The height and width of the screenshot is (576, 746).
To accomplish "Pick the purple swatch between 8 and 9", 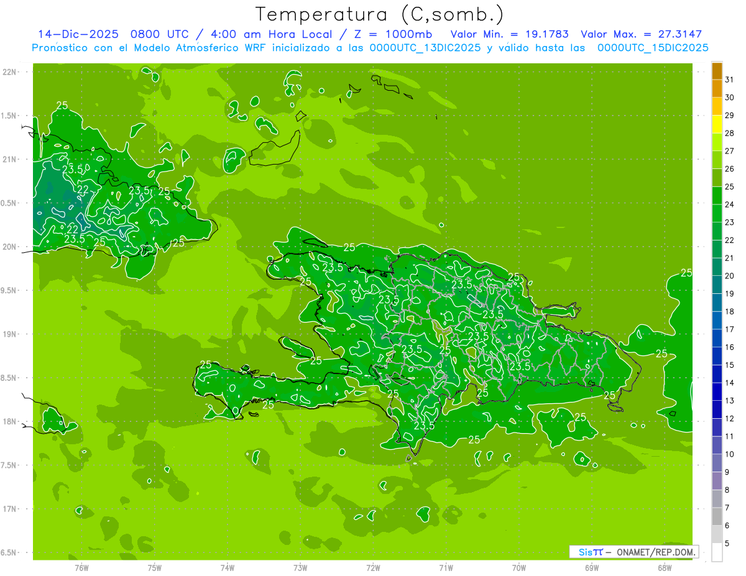I will [x=717, y=481].
